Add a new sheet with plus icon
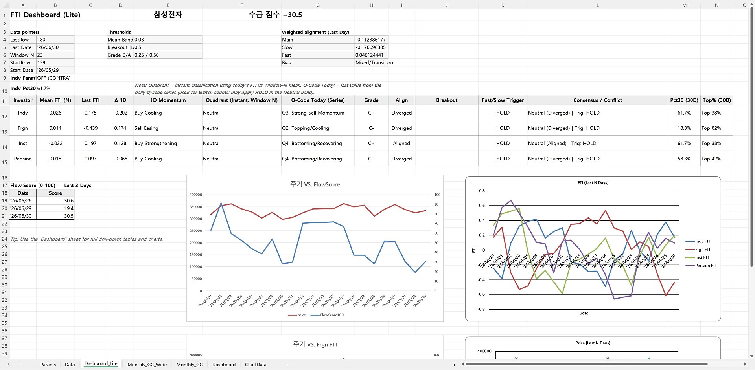755x370 pixels. pyautogui.click(x=287, y=364)
